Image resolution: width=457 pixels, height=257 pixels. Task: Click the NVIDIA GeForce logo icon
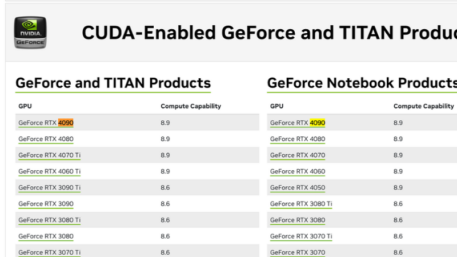coord(30,33)
